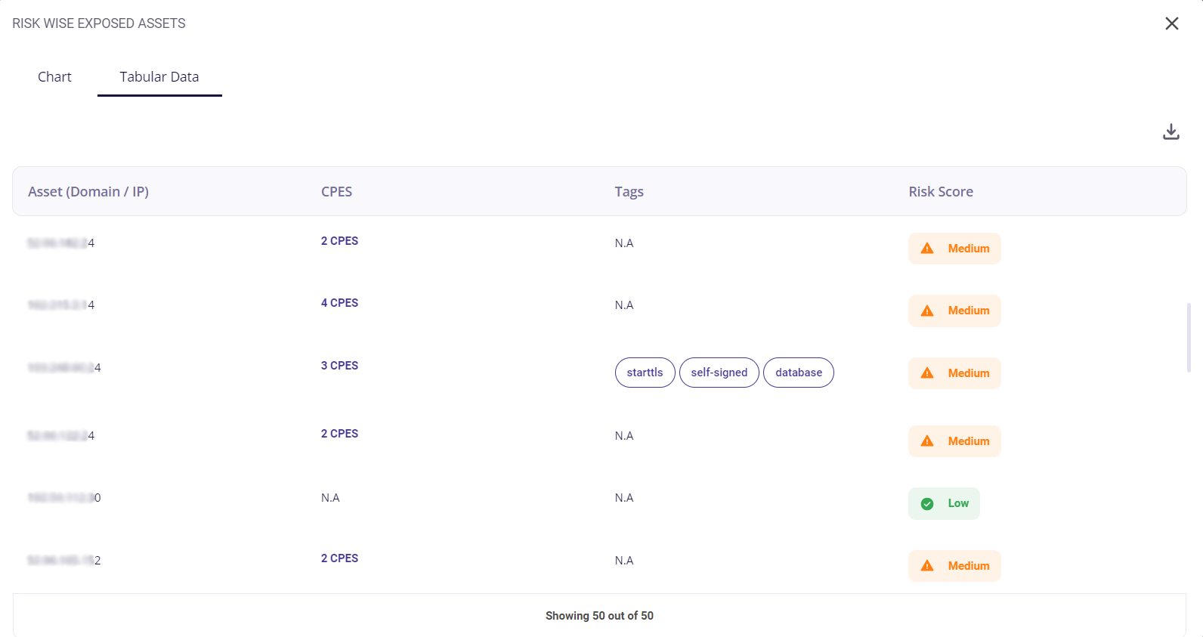Switch to the Chart tab
Viewport: 1203px width, 637px height.
(x=54, y=76)
